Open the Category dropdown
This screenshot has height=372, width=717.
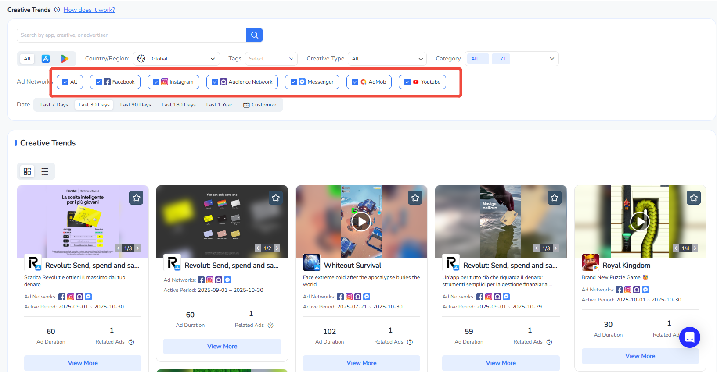(512, 59)
